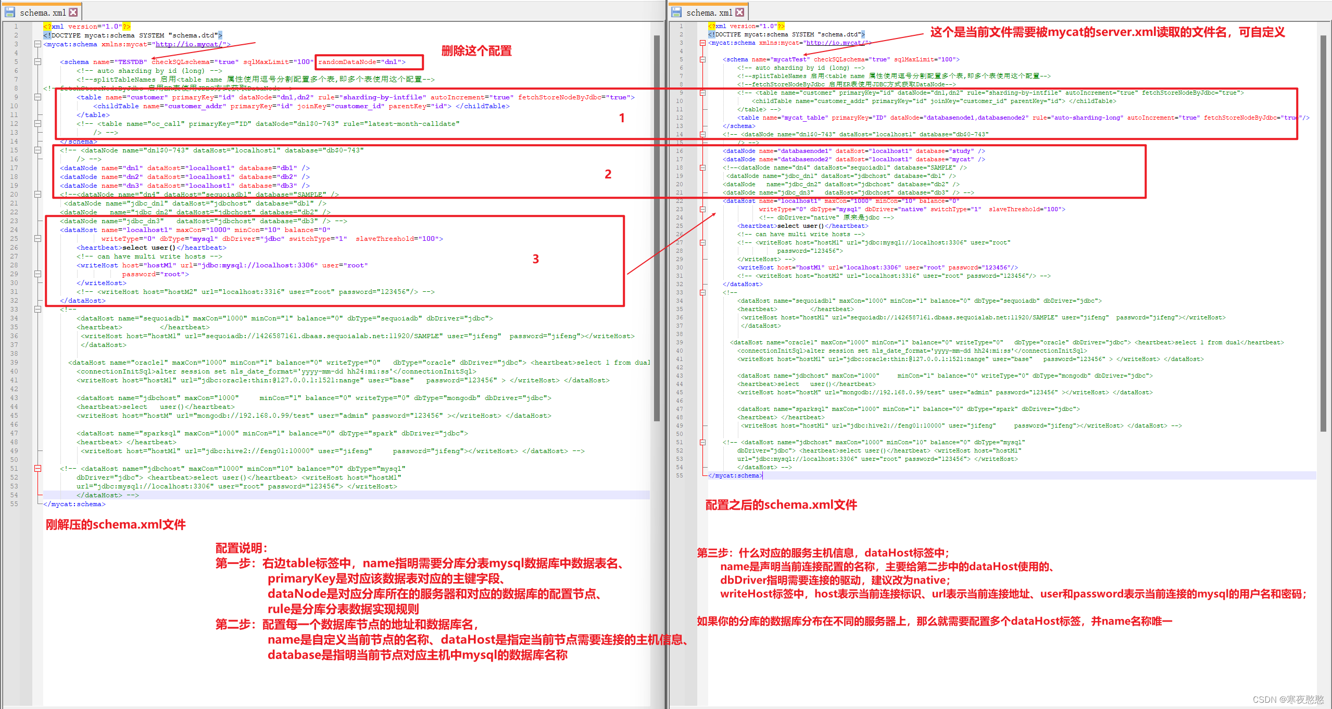Select the schema.xml tab in the right view
Image resolution: width=1332 pixels, height=709 pixels.
click(708, 12)
